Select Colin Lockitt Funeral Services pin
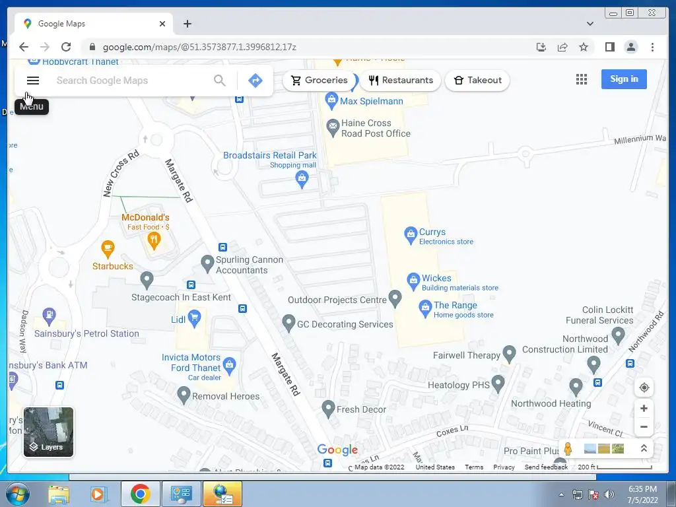 (x=618, y=335)
